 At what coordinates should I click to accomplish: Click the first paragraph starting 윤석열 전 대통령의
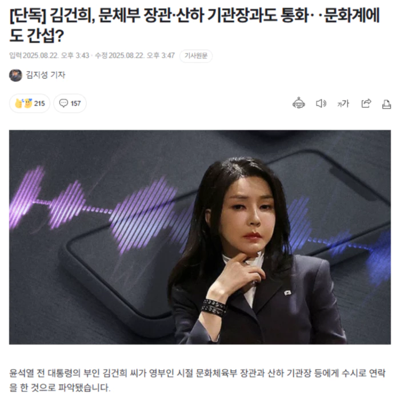click(x=197, y=380)
